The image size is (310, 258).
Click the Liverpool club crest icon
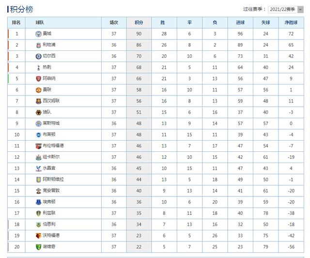[38, 45]
